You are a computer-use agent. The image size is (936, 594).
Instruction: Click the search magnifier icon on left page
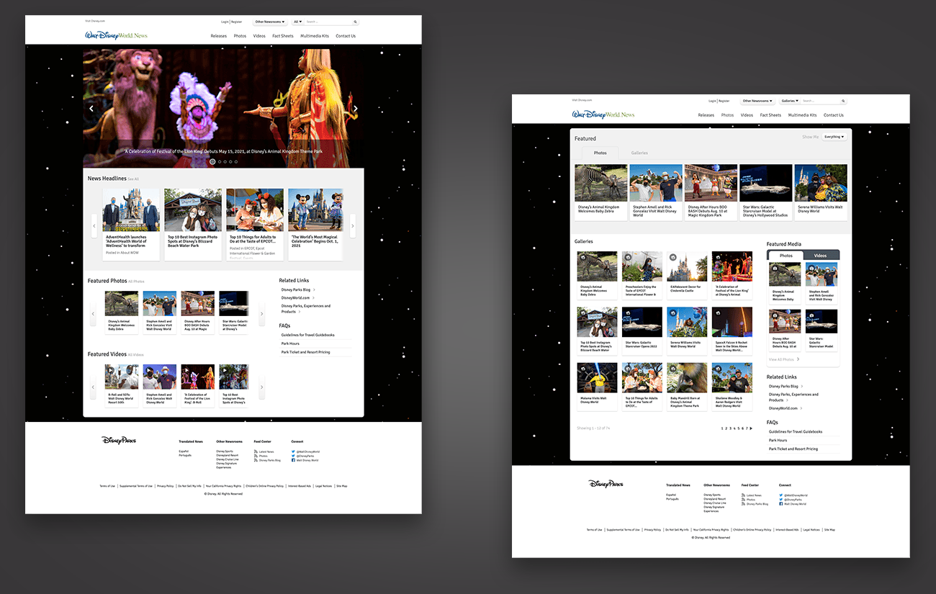[355, 22]
